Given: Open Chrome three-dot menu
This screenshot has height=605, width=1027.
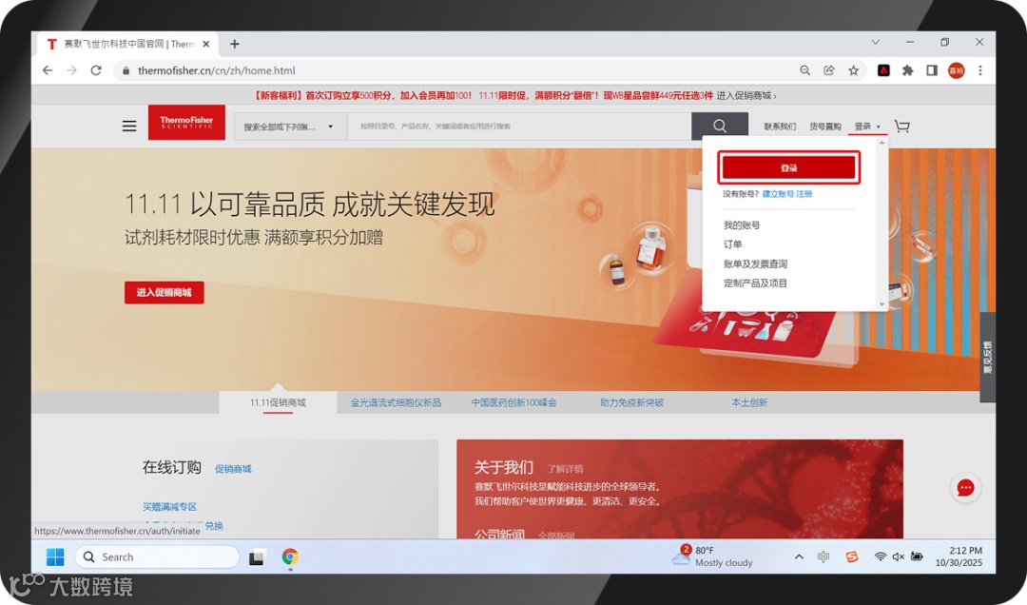Looking at the screenshot, I should click(980, 70).
